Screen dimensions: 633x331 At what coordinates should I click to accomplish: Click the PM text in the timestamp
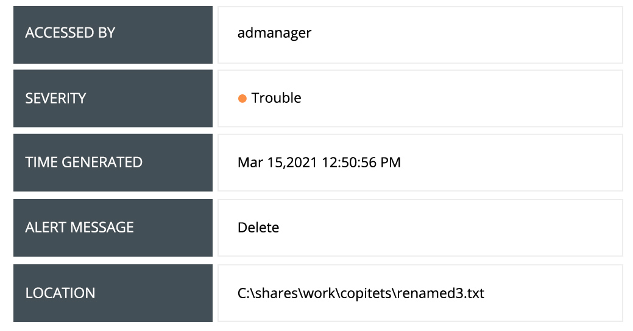coord(391,162)
